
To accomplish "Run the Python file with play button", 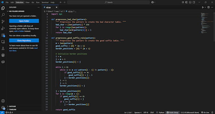I will (203, 7).
